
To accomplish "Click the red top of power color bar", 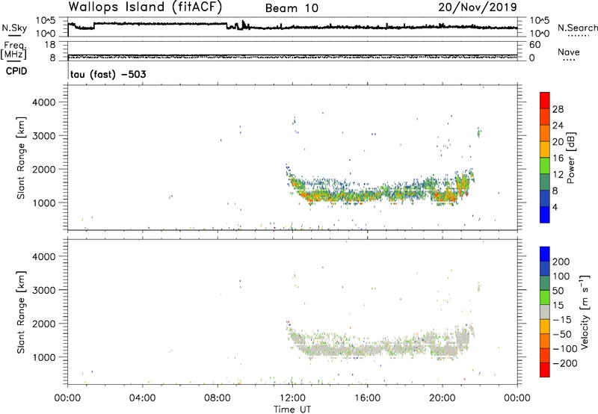I will point(545,100).
